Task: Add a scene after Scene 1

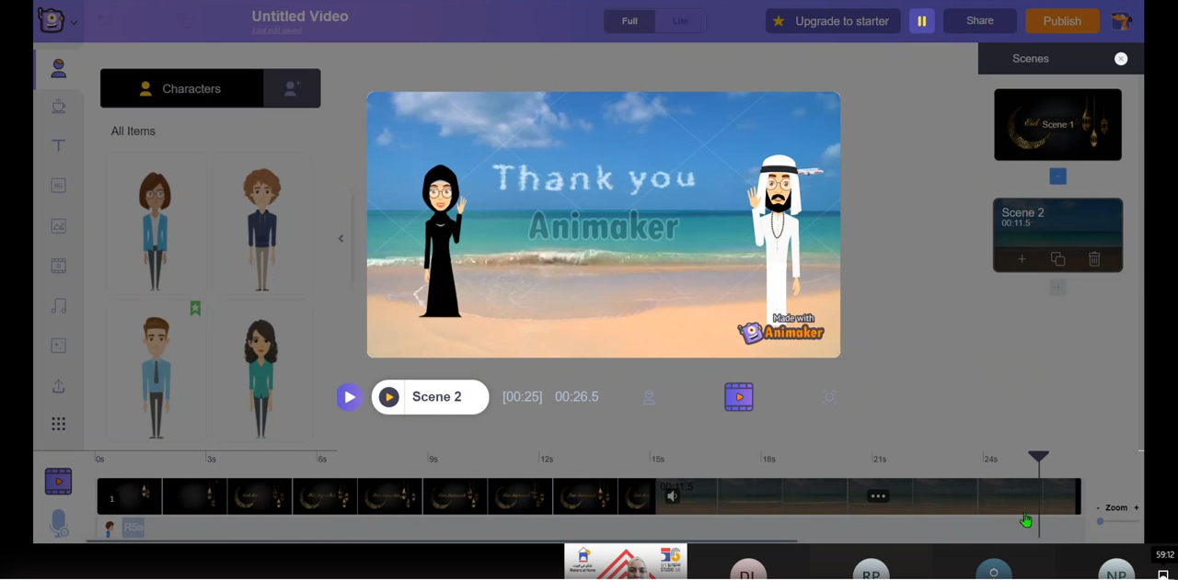Action: tap(1058, 176)
